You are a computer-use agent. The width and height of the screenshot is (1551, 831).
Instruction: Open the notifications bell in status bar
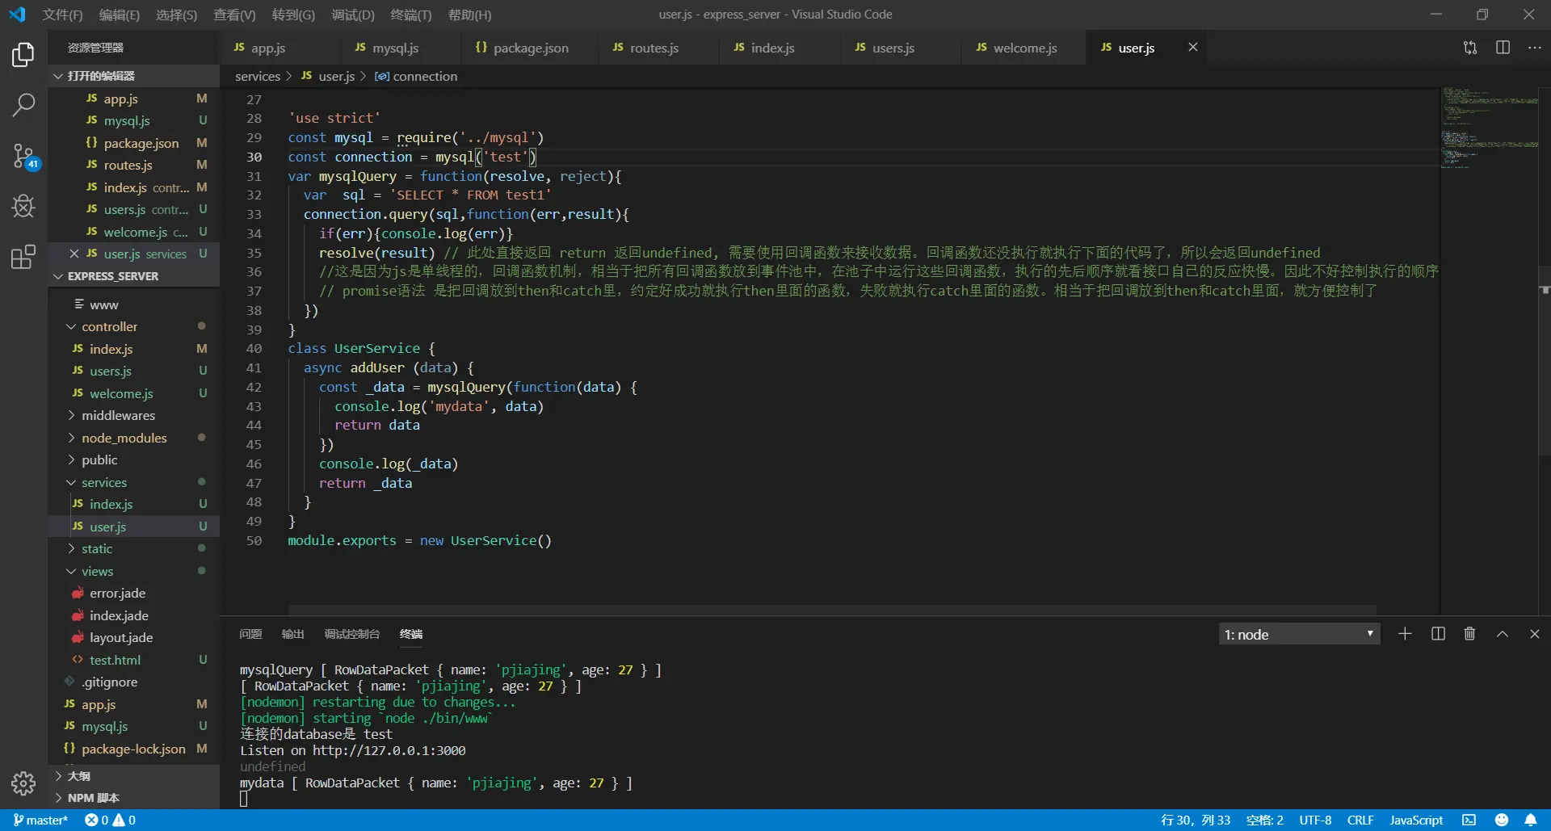coord(1531,820)
